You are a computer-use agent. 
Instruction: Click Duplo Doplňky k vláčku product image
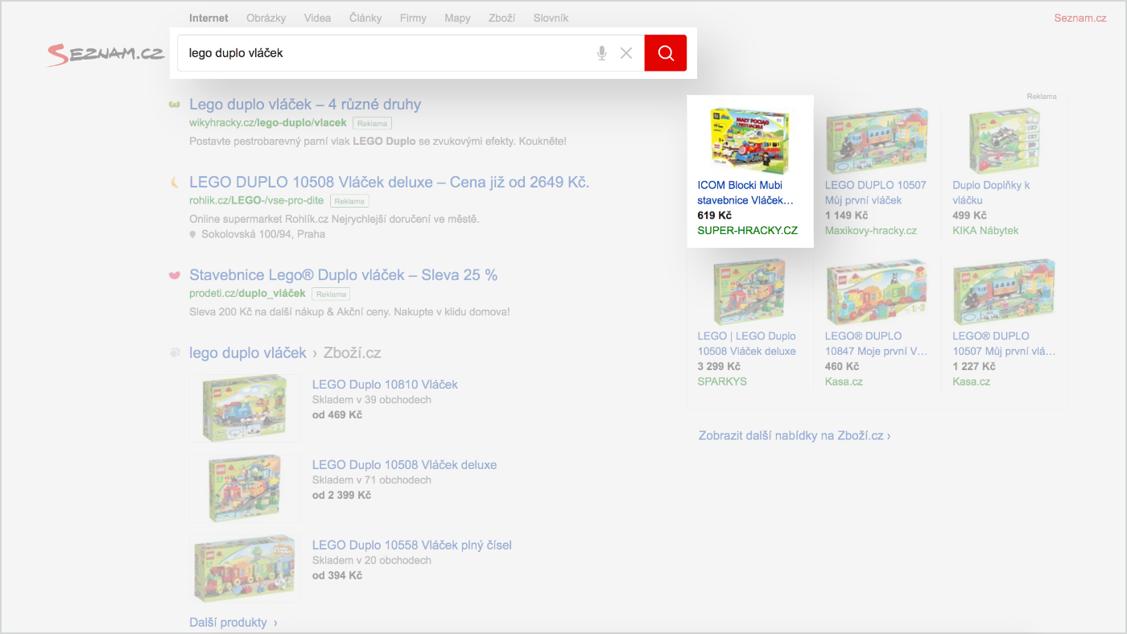point(1004,141)
